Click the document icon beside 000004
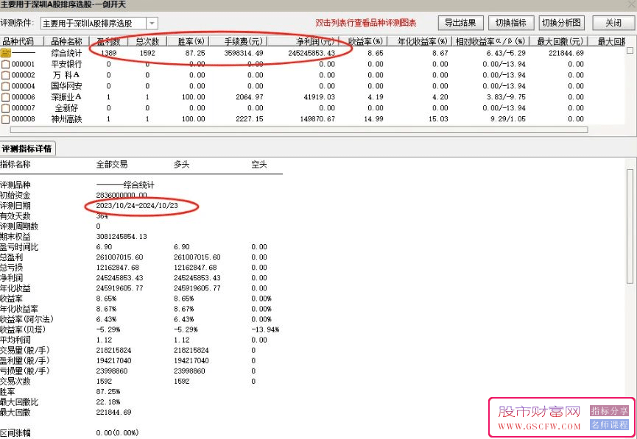 pyautogui.click(x=5, y=86)
